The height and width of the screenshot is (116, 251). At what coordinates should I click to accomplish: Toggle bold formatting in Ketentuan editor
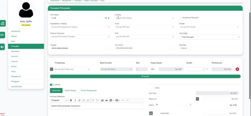click(x=71, y=100)
